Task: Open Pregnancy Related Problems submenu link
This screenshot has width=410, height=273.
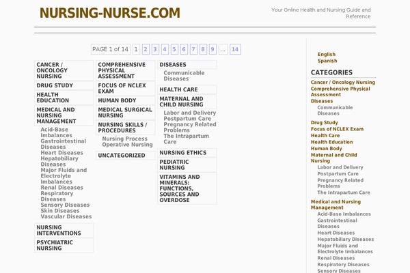Action: tap(190, 127)
